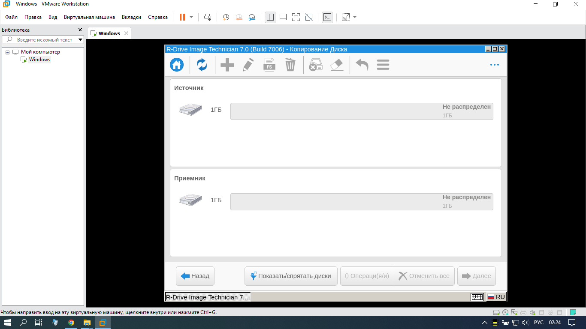The width and height of the screenshot is (586, 329).
Task: Open the R-Drive hamburger menu
Action: (383, 65)
